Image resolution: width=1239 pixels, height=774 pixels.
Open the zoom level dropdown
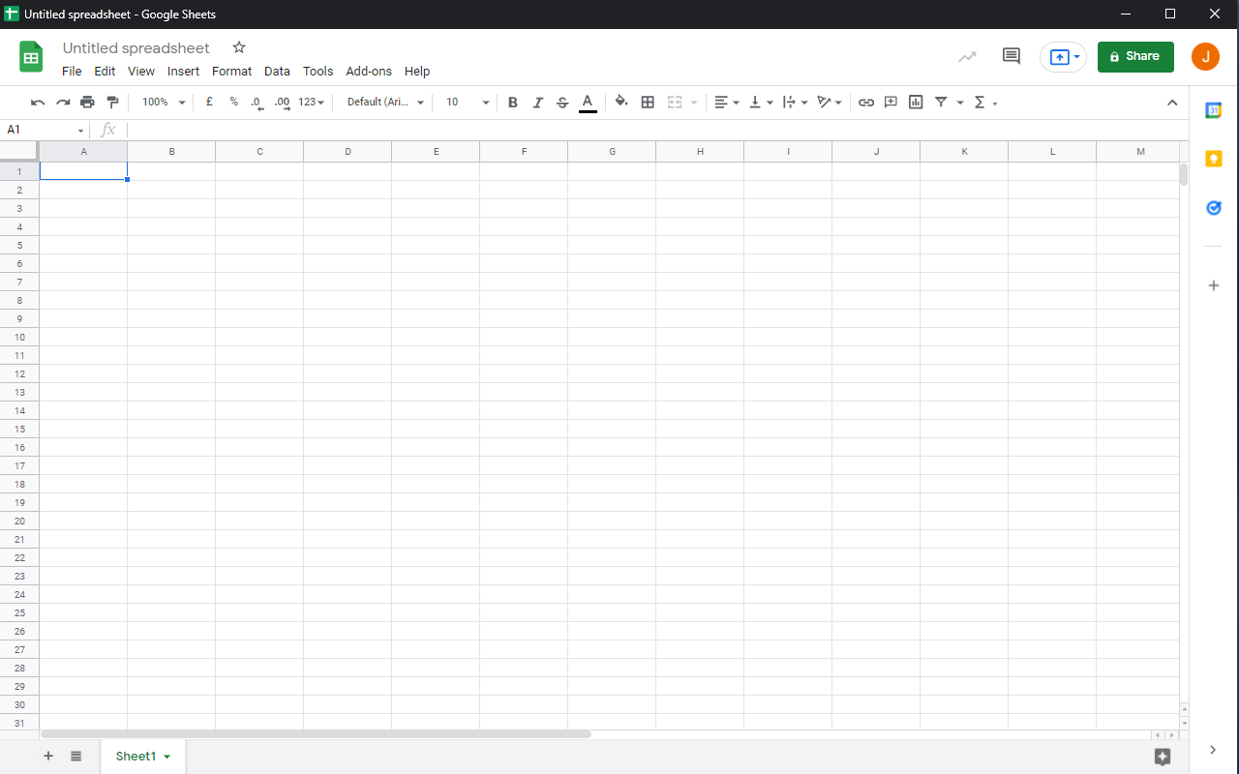click(162, 102)
